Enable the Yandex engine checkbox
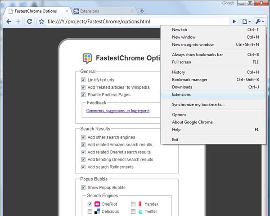270x216 pixels. coord(133,204)
